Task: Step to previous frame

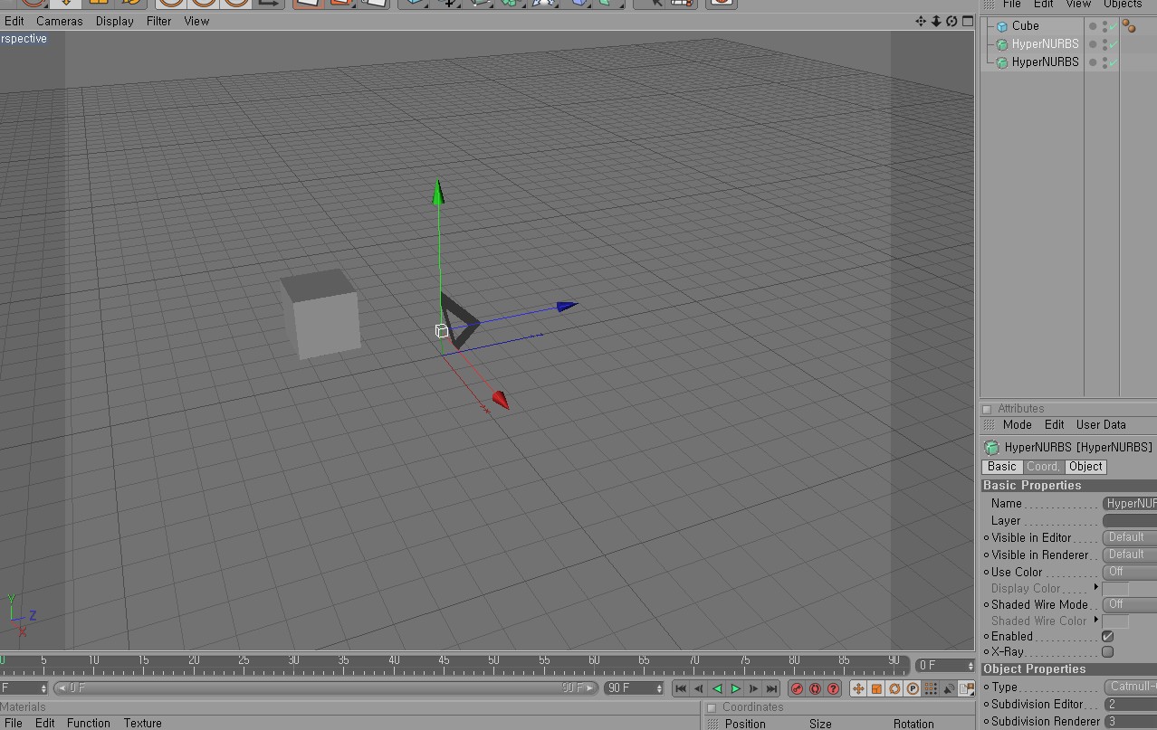Action: click(x=699, y=688)
